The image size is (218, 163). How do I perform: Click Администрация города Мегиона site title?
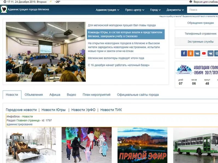click(28, 10)
